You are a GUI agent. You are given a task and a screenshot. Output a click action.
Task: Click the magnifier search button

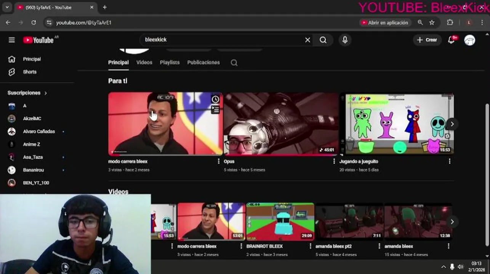tap(323, 40)
